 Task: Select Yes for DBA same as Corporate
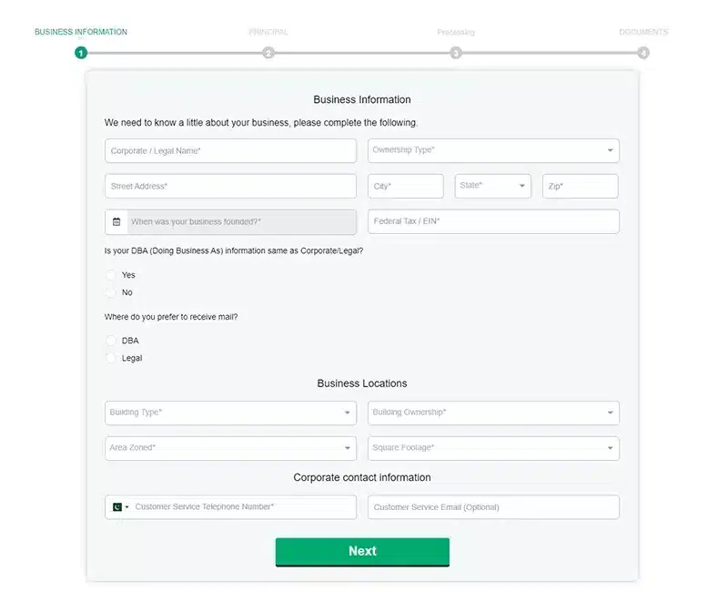click(111, 275)
